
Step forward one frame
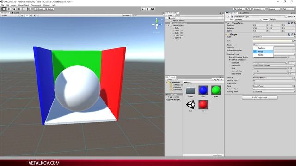(x=153, y=9)
